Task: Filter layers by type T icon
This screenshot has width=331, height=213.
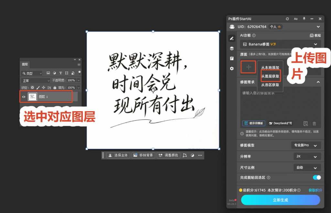Action: click(x=60, y=73)
